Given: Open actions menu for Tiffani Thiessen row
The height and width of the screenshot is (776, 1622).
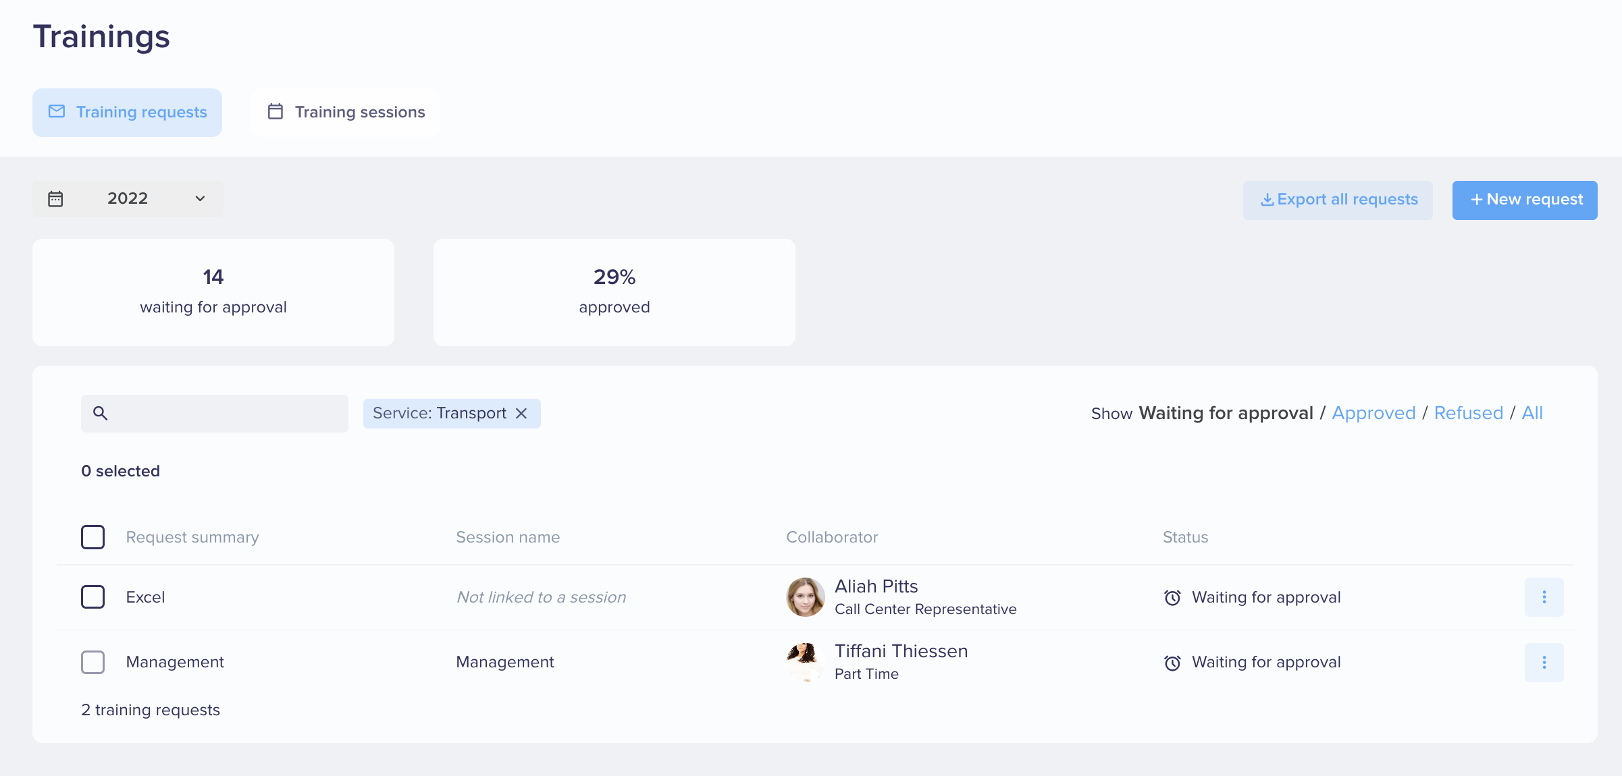Looking at the screenshot, I should 1544,663.
